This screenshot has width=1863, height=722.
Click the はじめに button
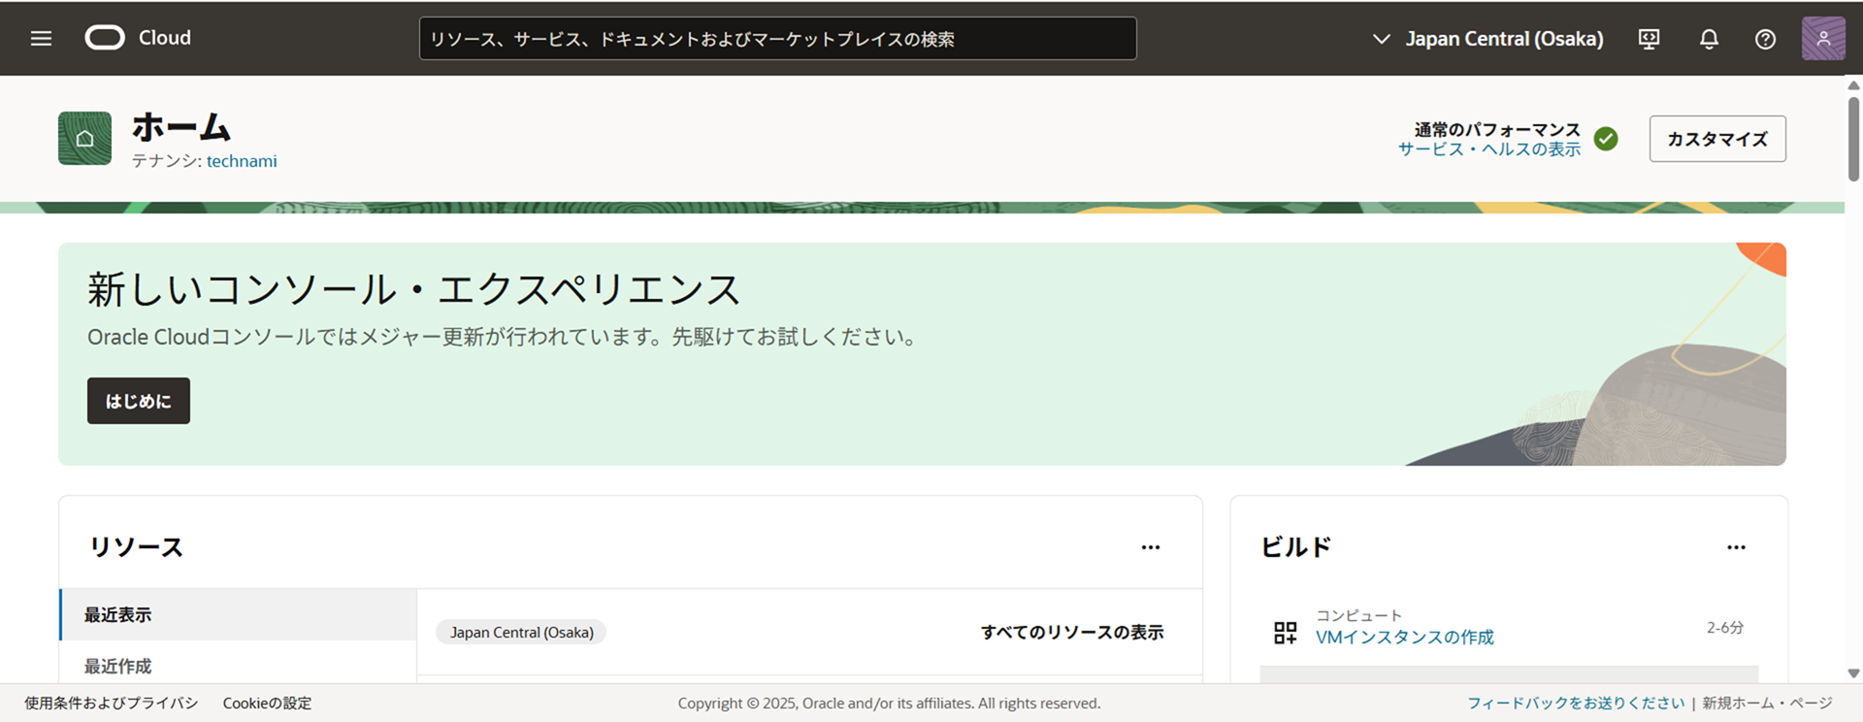click(x=139, y=401)
